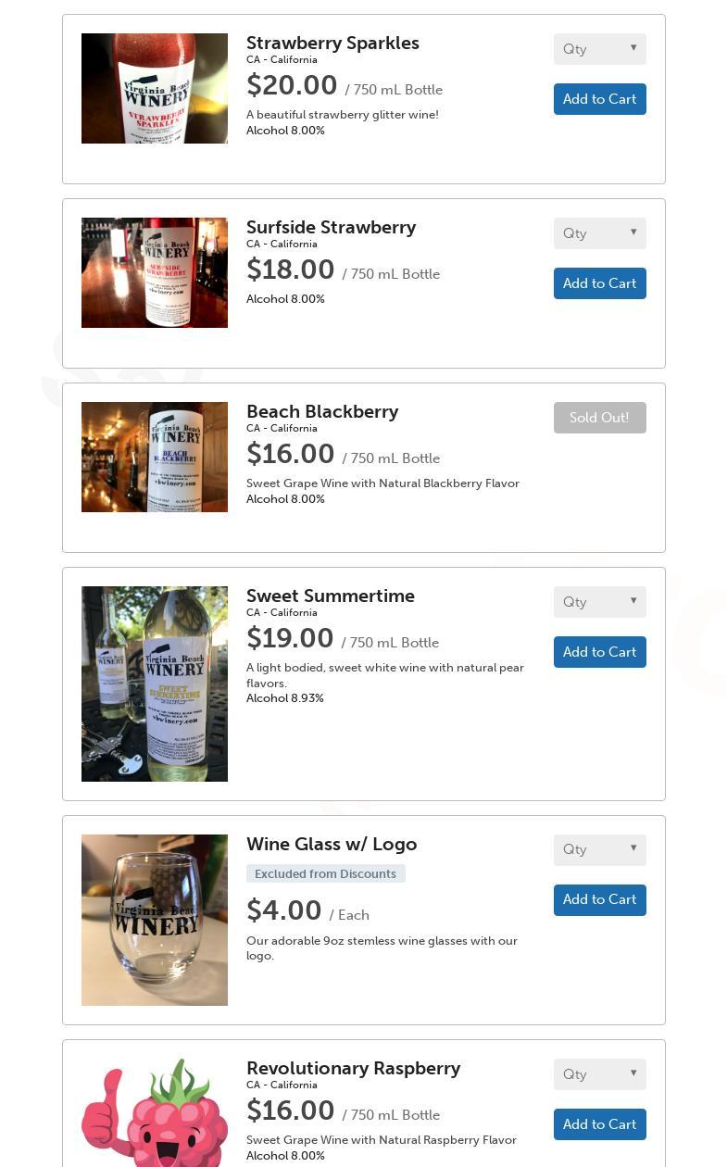Open the Surfside Strawberry bottle image
This screenshot has height=1167, width=727.
pyautogui.click(x=155, y=273)
